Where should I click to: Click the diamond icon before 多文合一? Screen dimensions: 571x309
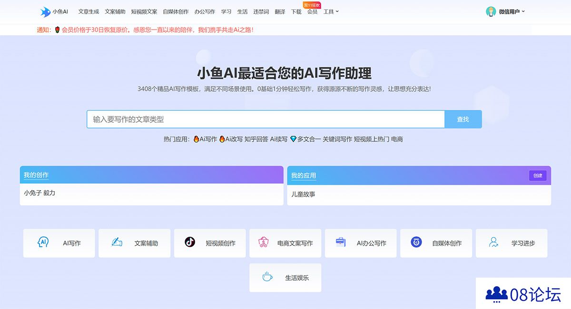coord(293,139)
